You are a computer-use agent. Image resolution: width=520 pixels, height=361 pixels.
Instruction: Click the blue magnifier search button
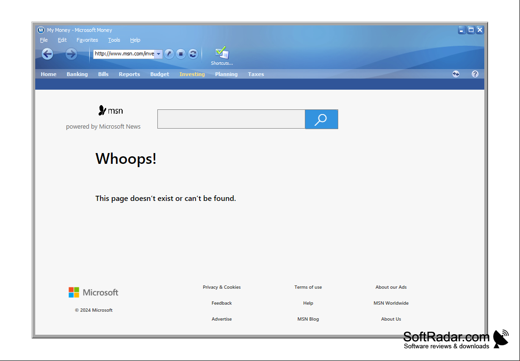[x=321, y=119]
